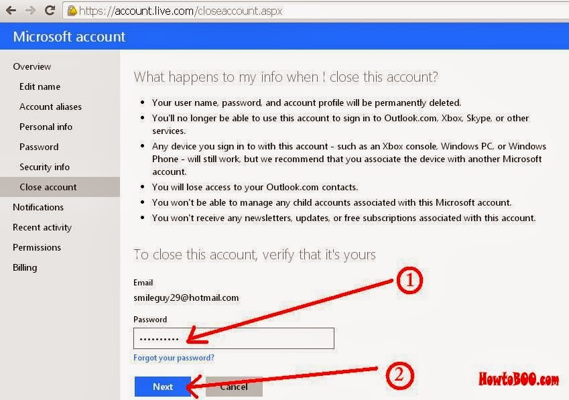Click the 'What happens to my info' heading
This screenshot has width=569, height=400.
click(x=286, y=77)
